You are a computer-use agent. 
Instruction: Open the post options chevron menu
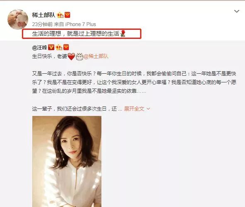point(237,11)
